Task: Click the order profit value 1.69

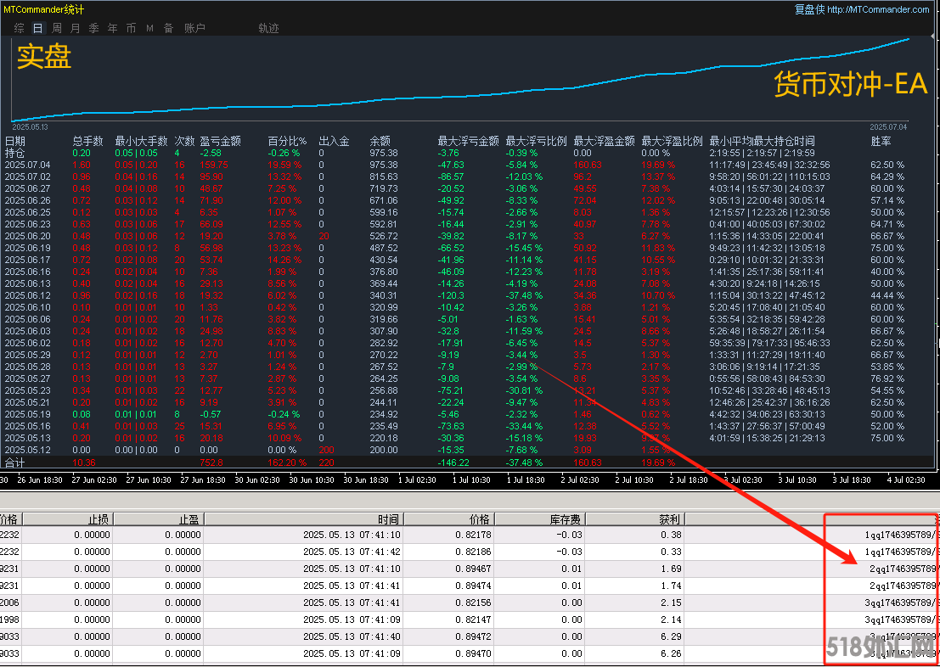Action: pyautogui.click(x=672, y=569)
